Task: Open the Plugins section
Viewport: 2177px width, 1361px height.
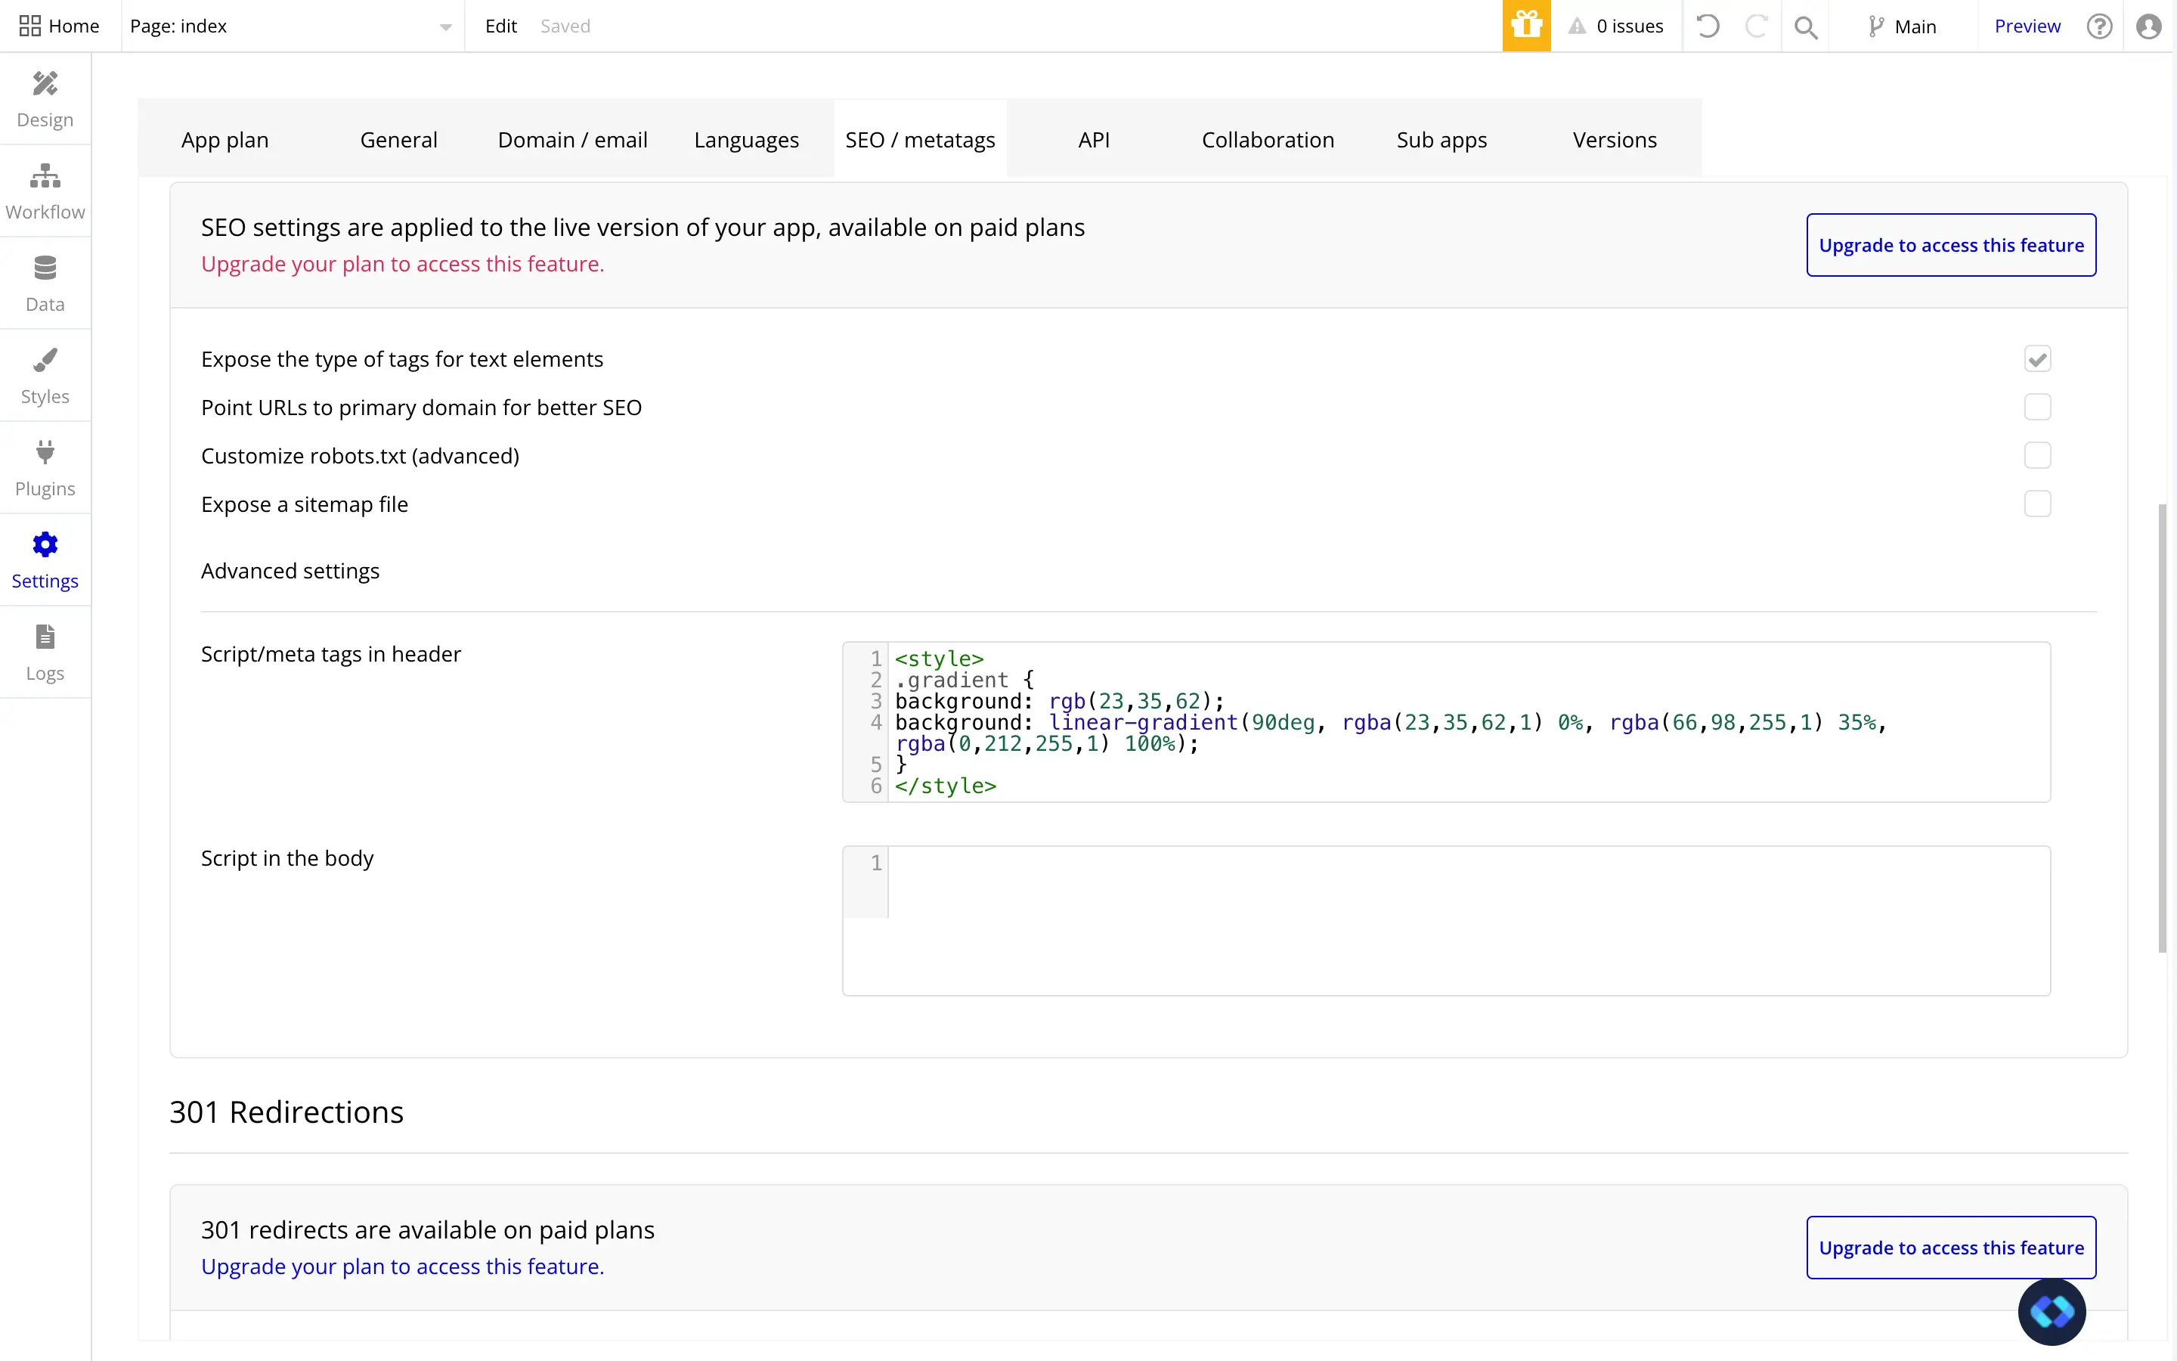Action: tap(45, 468)
